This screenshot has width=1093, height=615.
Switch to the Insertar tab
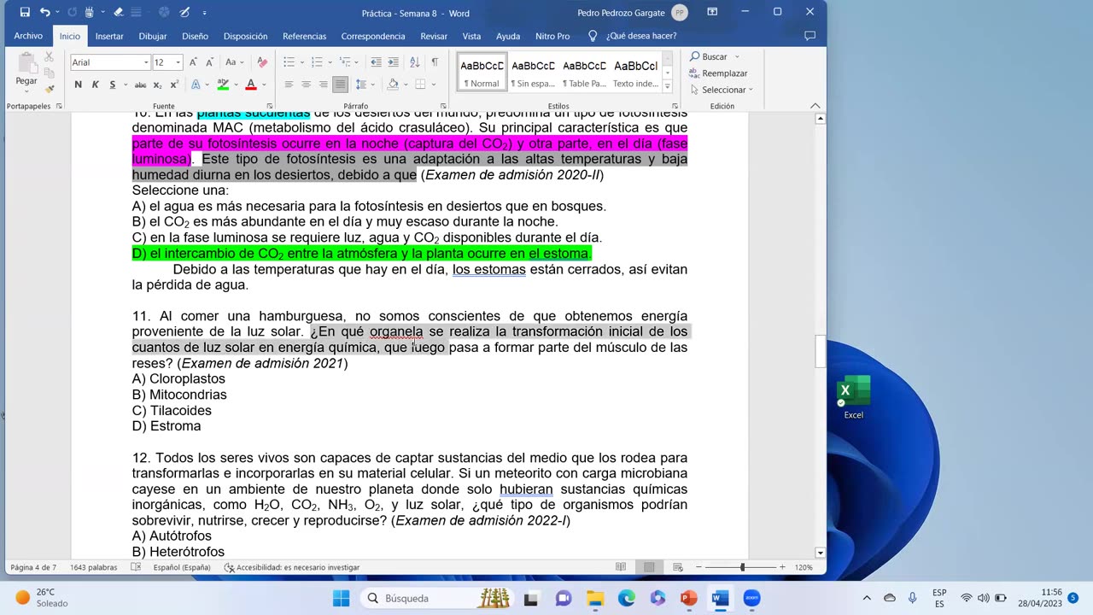click(109, 36)
